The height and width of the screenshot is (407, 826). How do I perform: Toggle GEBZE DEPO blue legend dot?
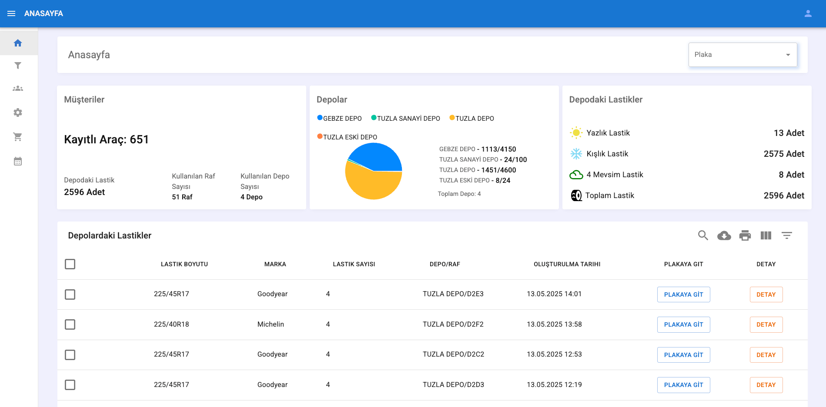[x=320, y=118]
